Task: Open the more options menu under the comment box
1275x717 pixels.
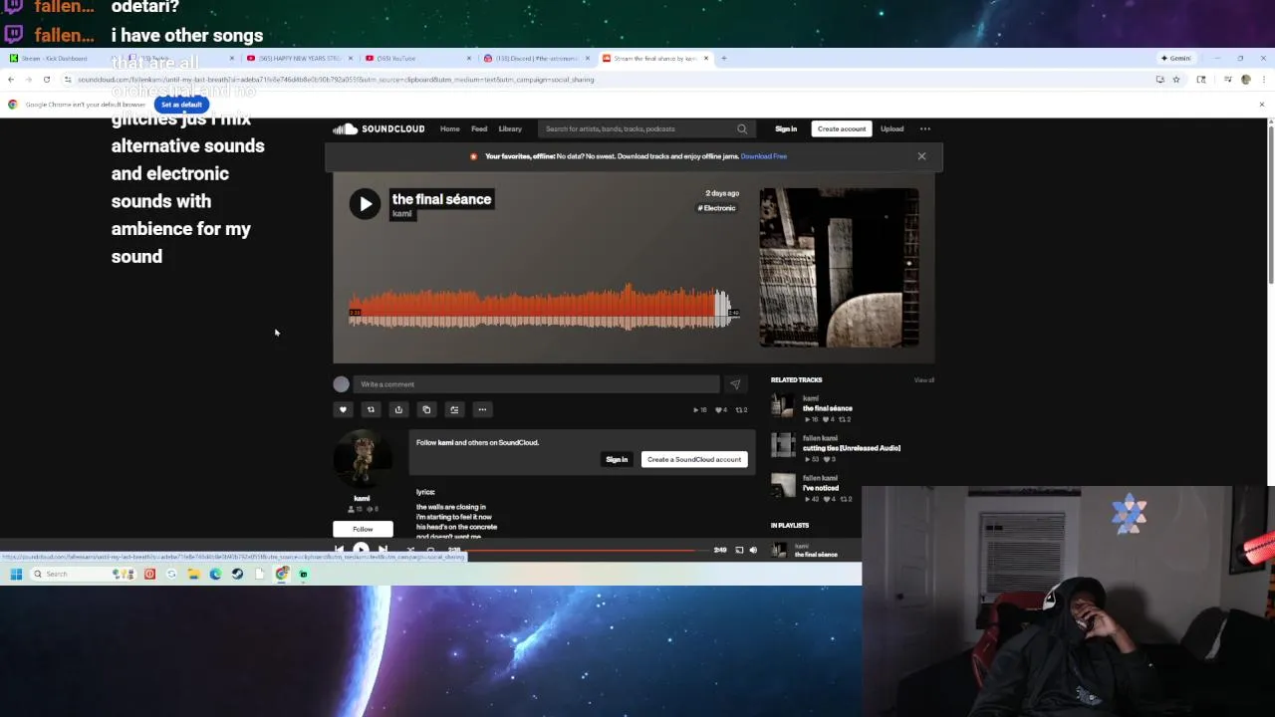Action: (x=482, y=409)
